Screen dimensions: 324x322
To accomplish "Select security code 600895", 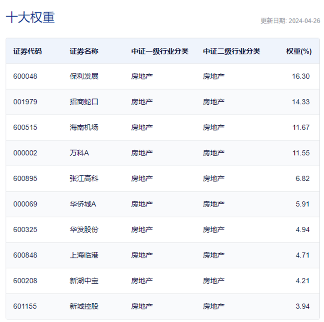I will [25, 179].
